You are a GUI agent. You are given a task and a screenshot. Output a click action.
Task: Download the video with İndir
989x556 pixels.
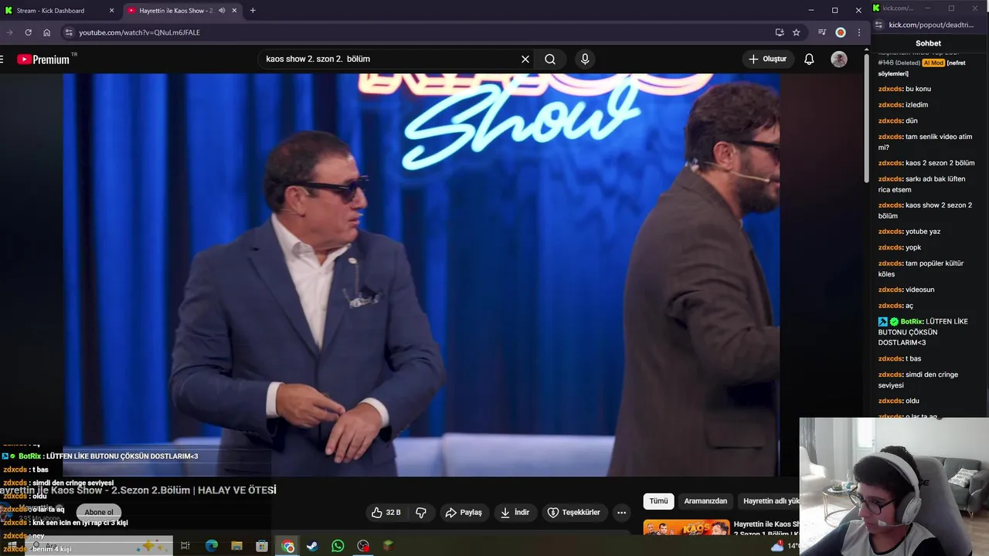(515, 512)
